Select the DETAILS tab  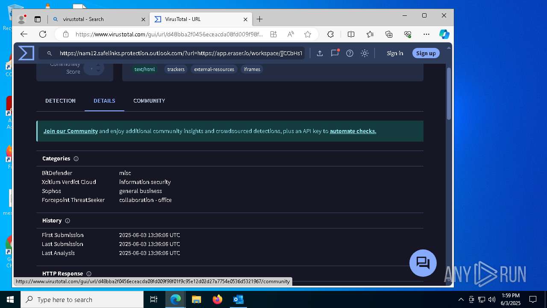pyautogui.click(x=104, y=101)
